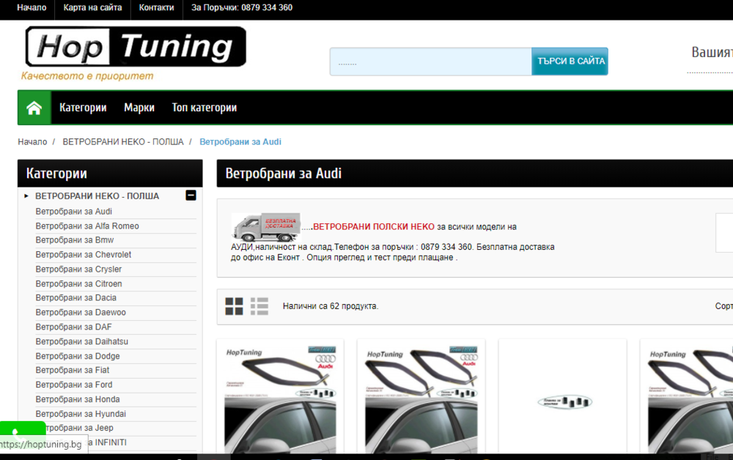The height and width of the screenshot is (460, 733).
Task: Focus the site search input field
Action: point(430,62)
